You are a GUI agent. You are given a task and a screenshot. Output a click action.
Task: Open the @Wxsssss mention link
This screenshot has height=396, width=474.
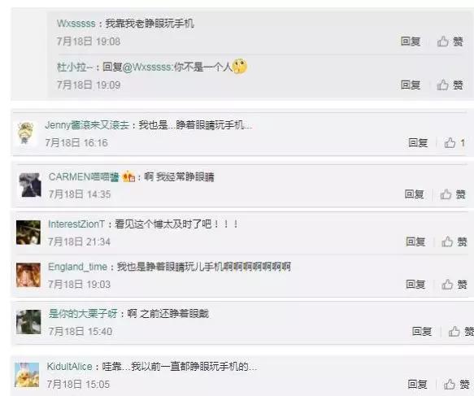tap(148, 67)
